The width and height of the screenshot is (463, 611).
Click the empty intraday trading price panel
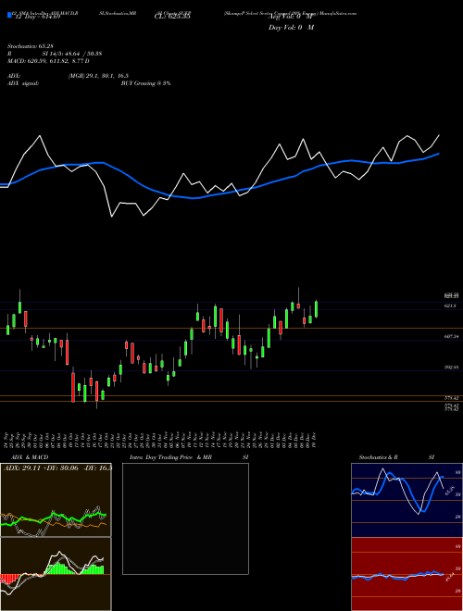click(185, 518)
